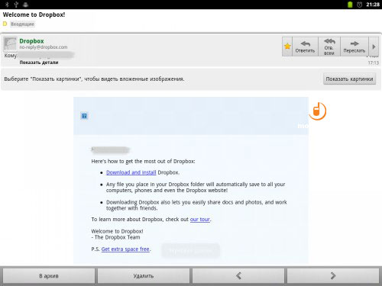Tap the alarm clock status icon

[359, 5]
